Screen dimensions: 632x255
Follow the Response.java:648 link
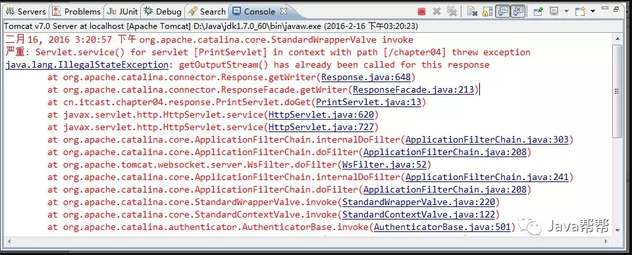[x=365, y=78]
